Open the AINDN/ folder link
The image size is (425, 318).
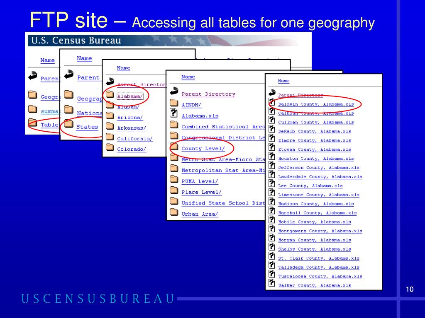(x=191, y=105)
